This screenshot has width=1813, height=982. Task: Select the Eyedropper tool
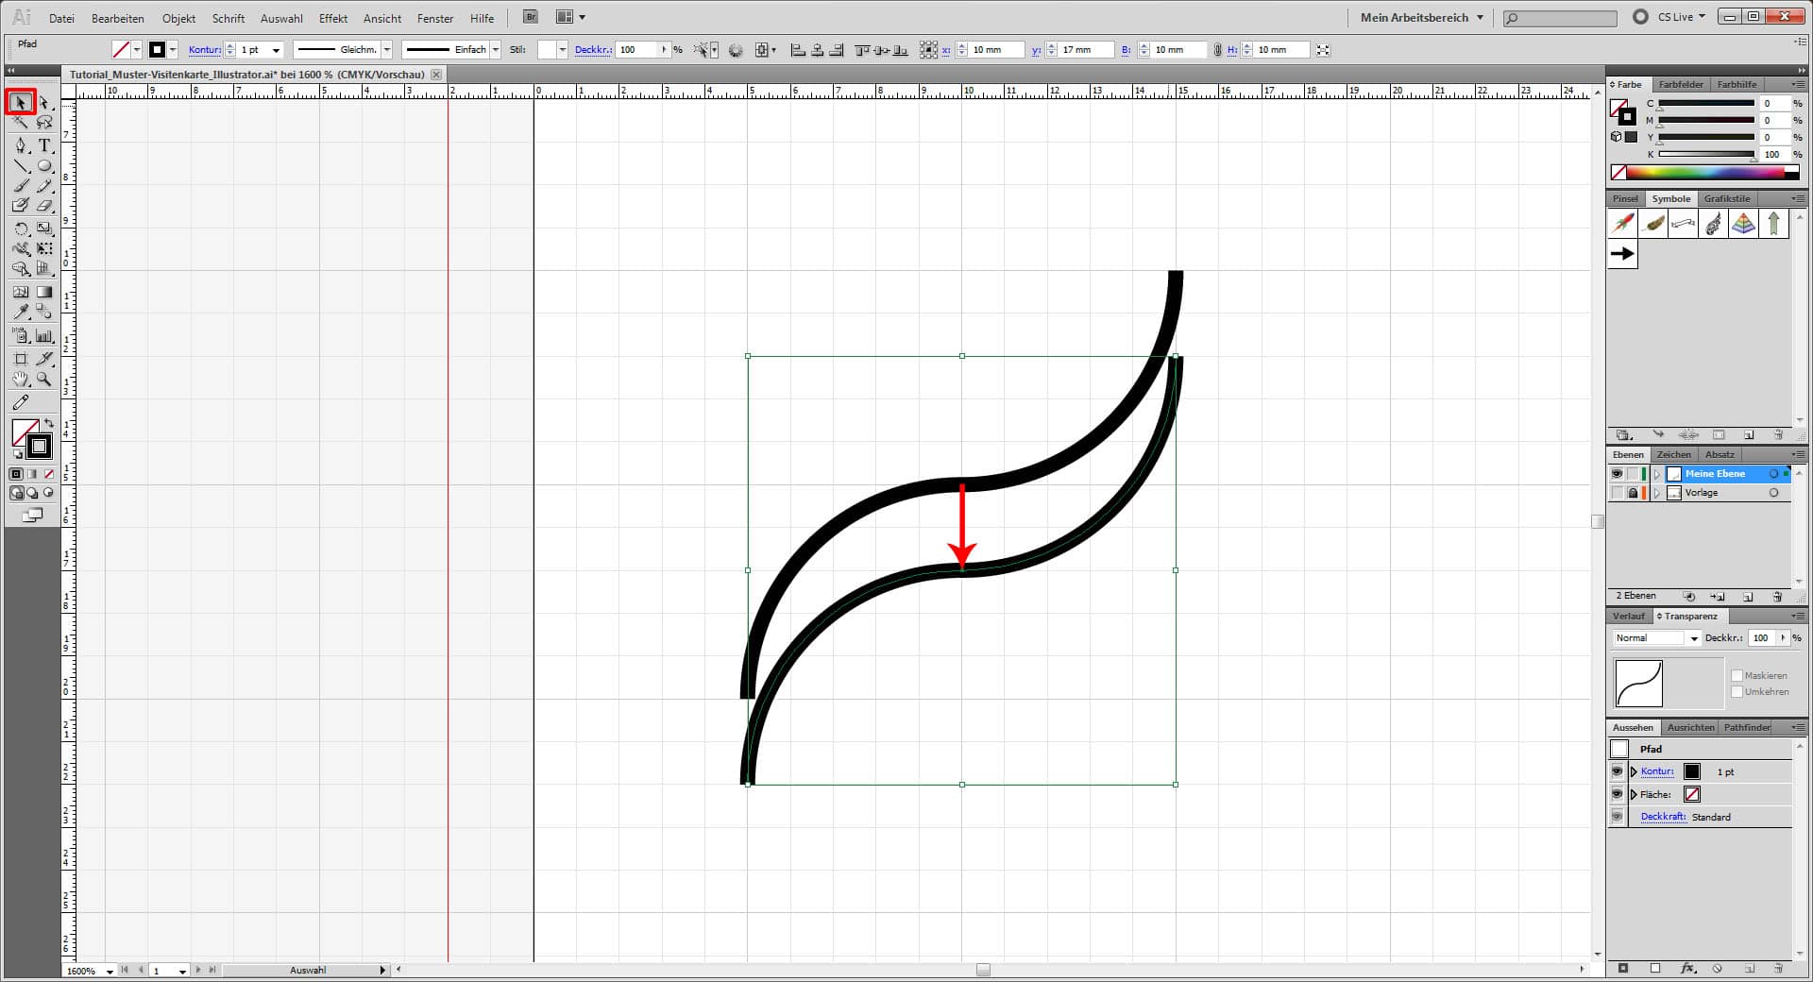(x=21, y=313)
